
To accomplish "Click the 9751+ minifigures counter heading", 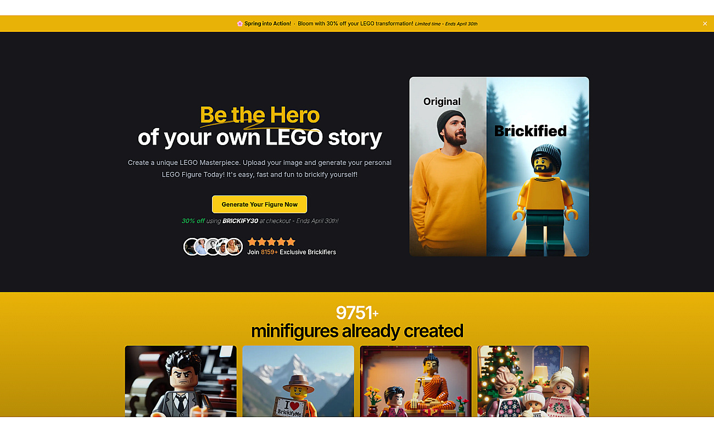I will tap(357, 322).
